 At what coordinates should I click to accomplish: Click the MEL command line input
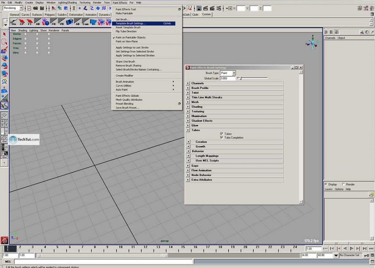[x=103, y=262]
